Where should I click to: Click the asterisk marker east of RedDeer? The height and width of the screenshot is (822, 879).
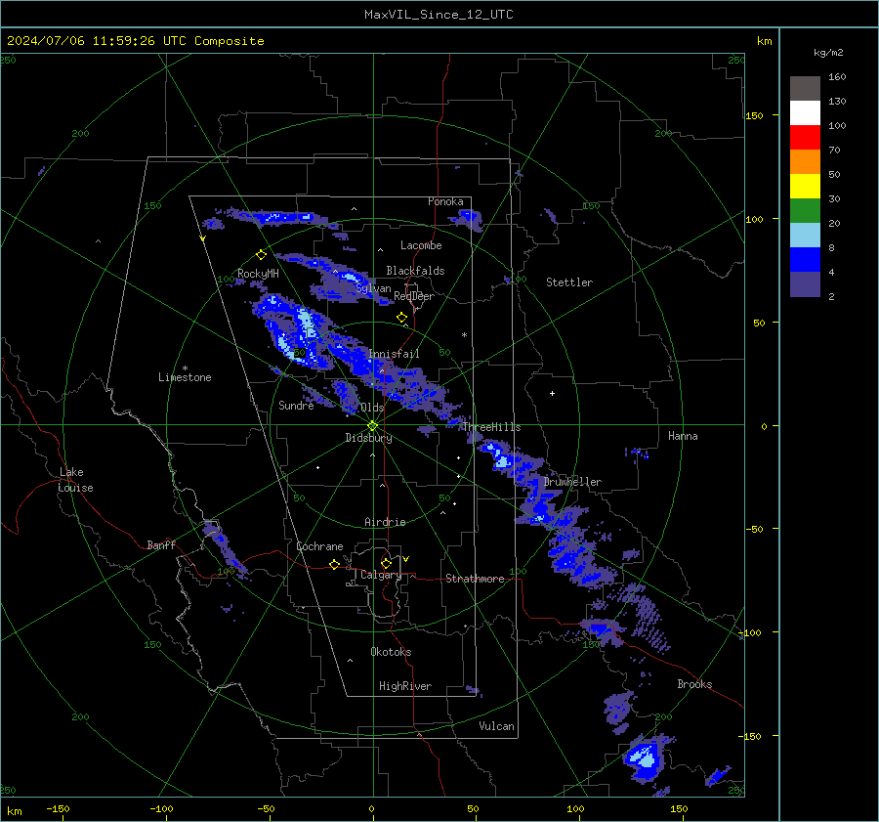pos(464,335)
